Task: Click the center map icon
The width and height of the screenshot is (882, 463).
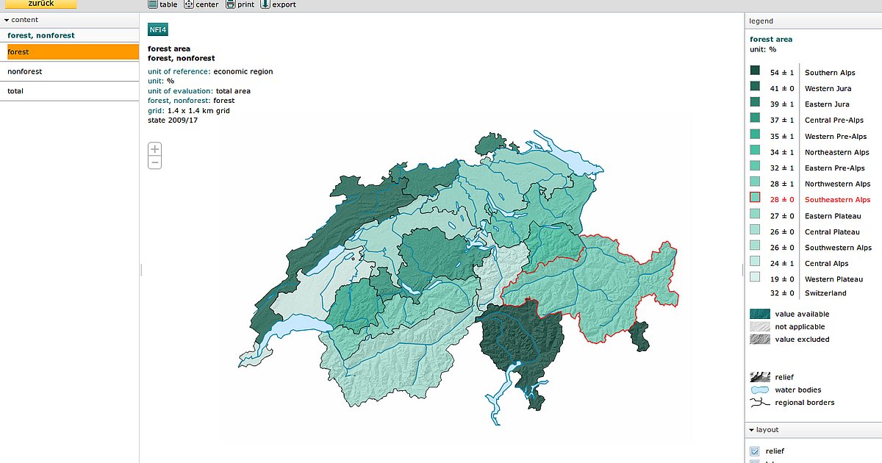Action: pos(188,4)
